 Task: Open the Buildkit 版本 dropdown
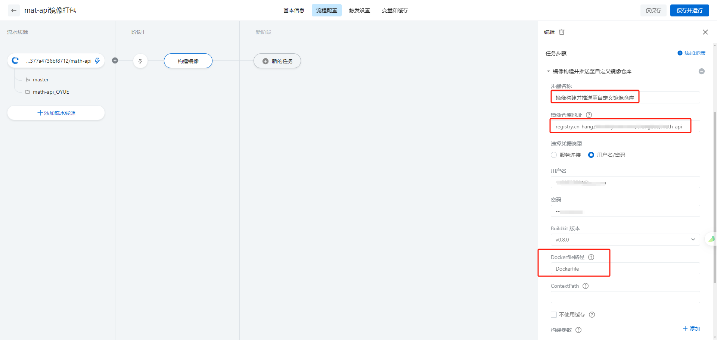(x=625, y=240)
